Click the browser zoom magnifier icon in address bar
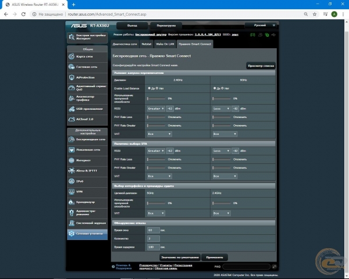 tap(306, 14)
